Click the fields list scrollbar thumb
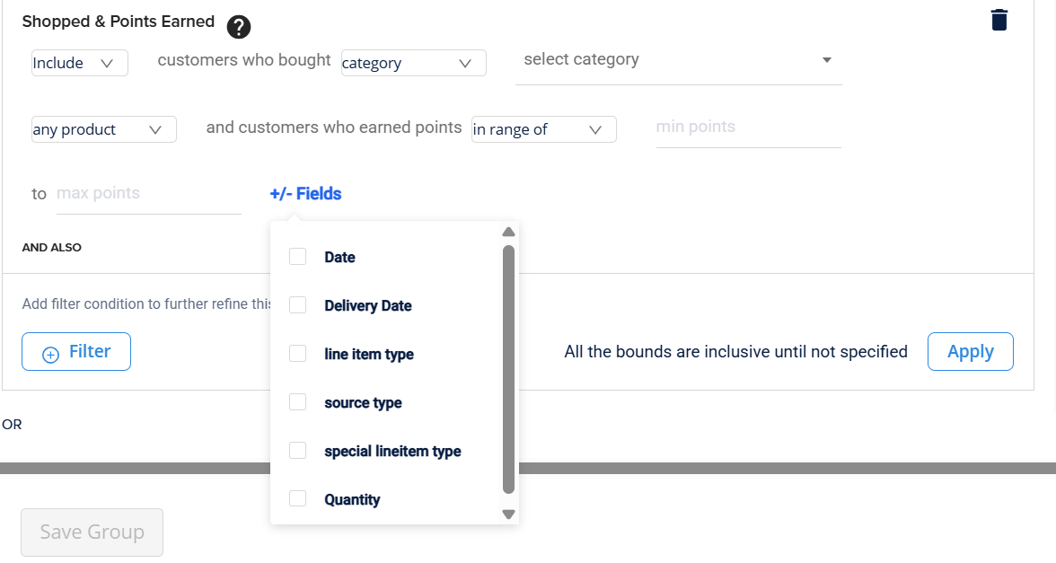 (508, 368)
